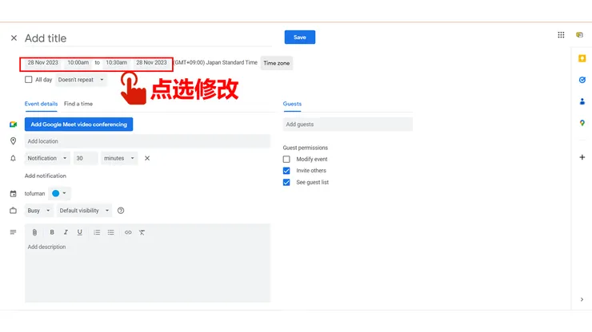Viewport: 592px width, 332px height.
Task: Insert a link in description
Action: click(x=128, y=232)
